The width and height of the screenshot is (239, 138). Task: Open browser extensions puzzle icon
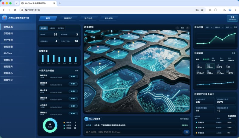216,10
